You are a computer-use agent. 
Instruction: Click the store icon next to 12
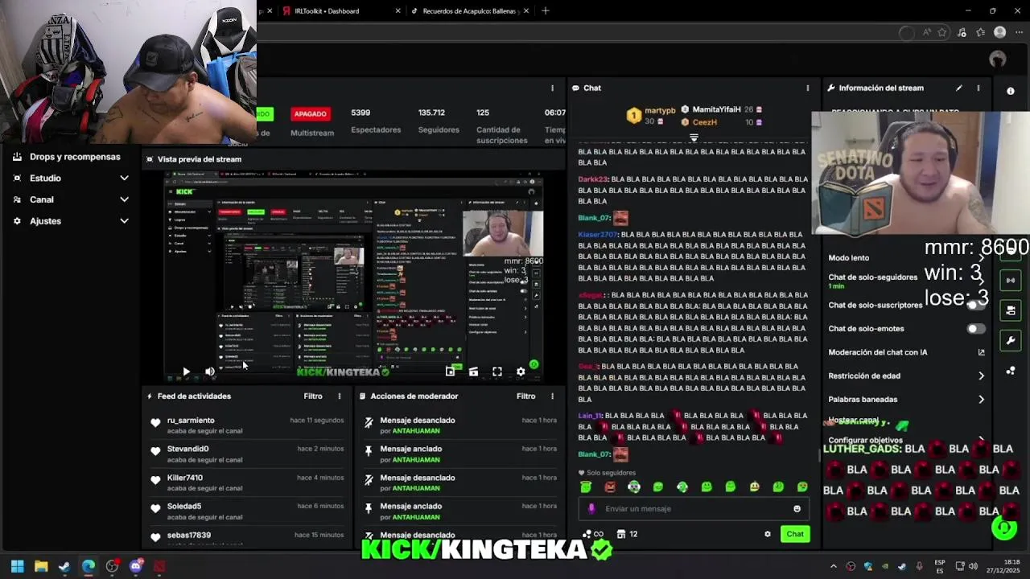click(x=621, y=534)
